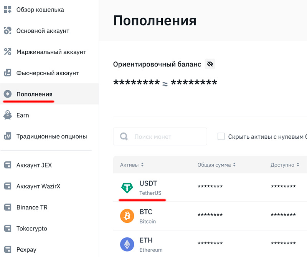Select the Аккаунт WazirX icon
307x257 pixels.
click(8, 186)
